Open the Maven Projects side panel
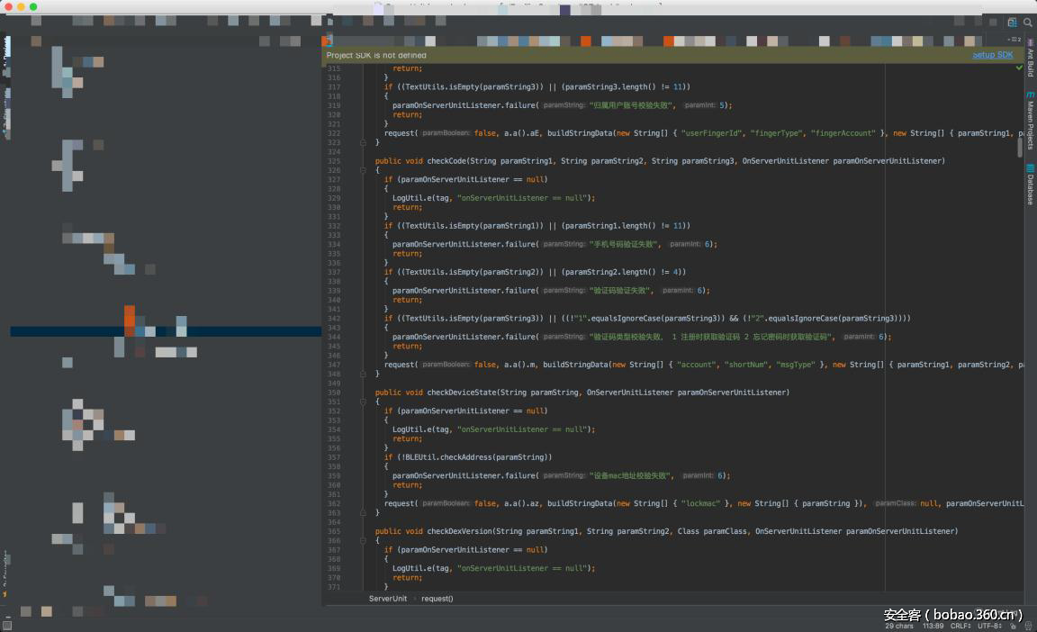 [1031, 120]
